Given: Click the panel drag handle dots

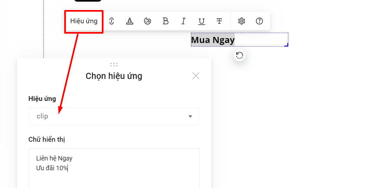Looking at the screenshot, I should (114, 64).
